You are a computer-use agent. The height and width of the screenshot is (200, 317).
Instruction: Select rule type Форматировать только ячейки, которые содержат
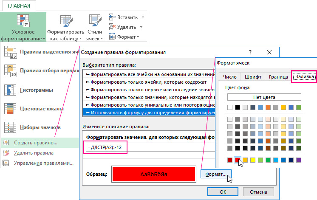coord(149,82)
